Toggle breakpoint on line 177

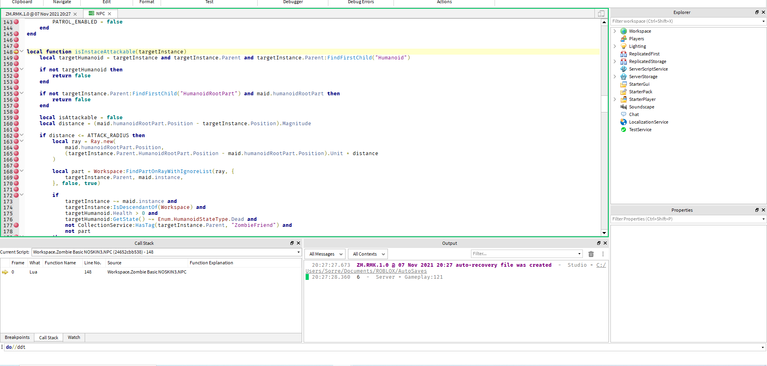(x=16, y=225)
